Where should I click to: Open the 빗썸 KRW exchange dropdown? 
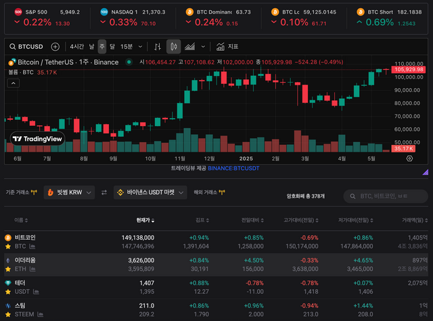pos(69,192)
